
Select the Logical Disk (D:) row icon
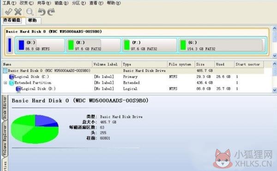pyautogui.click(x=18, y=89)
